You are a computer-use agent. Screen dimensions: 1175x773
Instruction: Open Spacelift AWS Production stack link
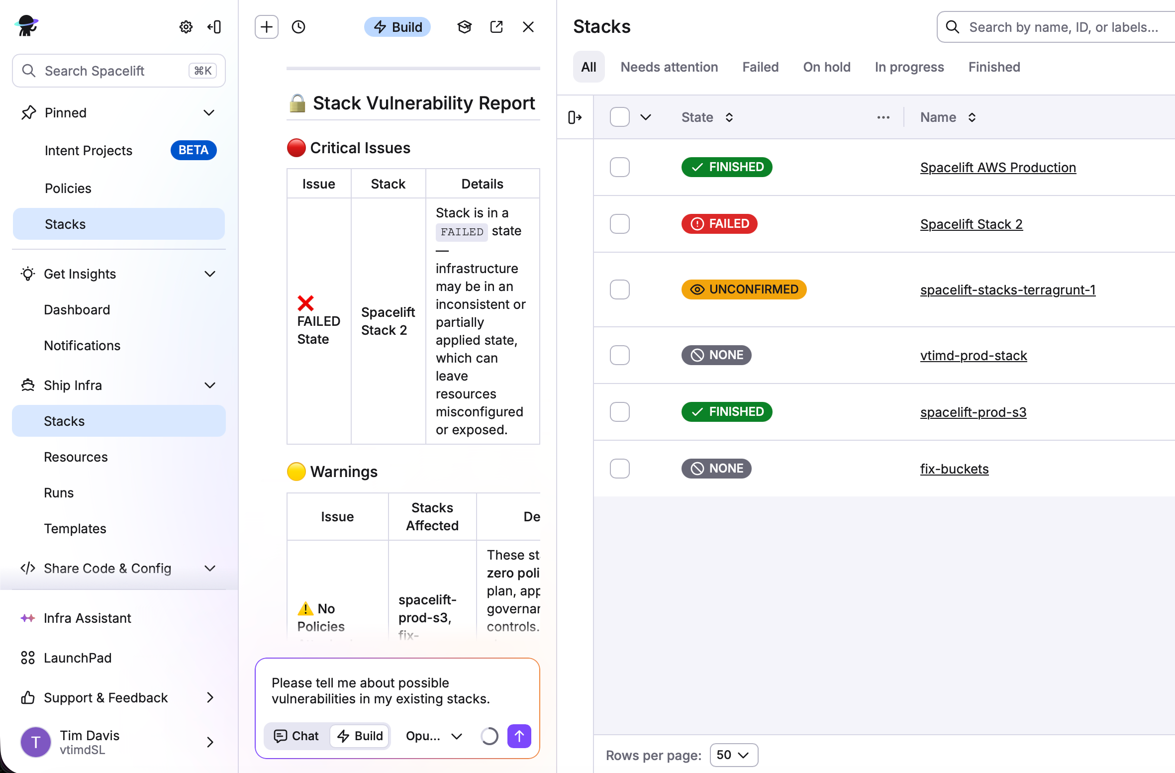coord(998,168)
